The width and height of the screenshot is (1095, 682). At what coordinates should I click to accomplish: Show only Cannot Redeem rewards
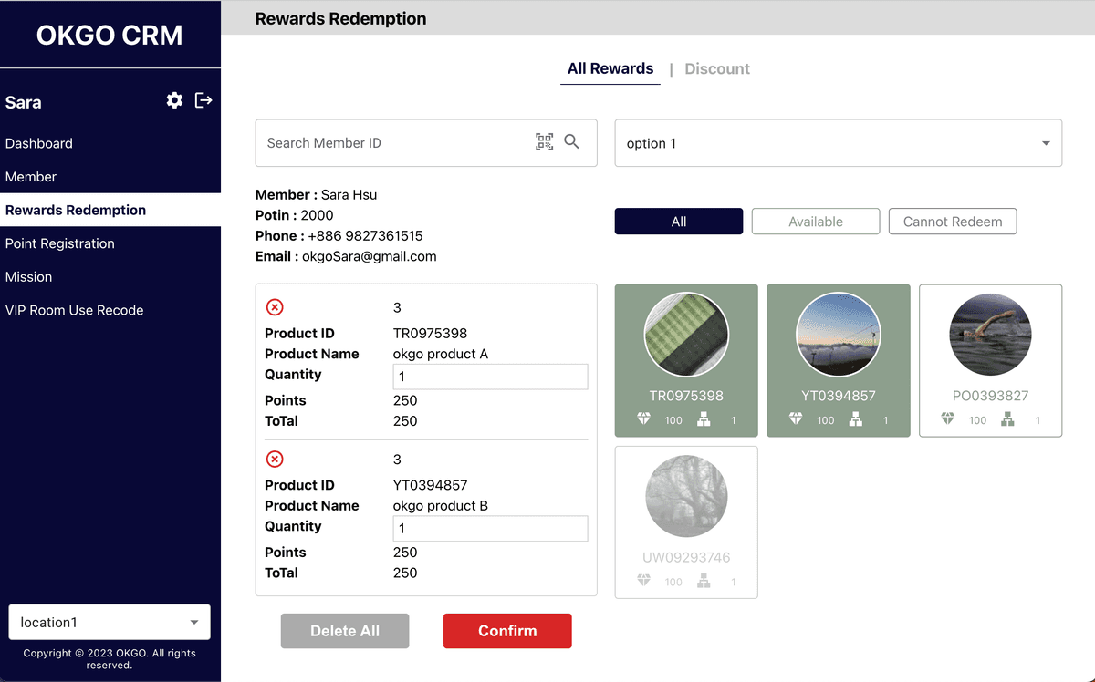pyautogui.click(x=952, y=222)
